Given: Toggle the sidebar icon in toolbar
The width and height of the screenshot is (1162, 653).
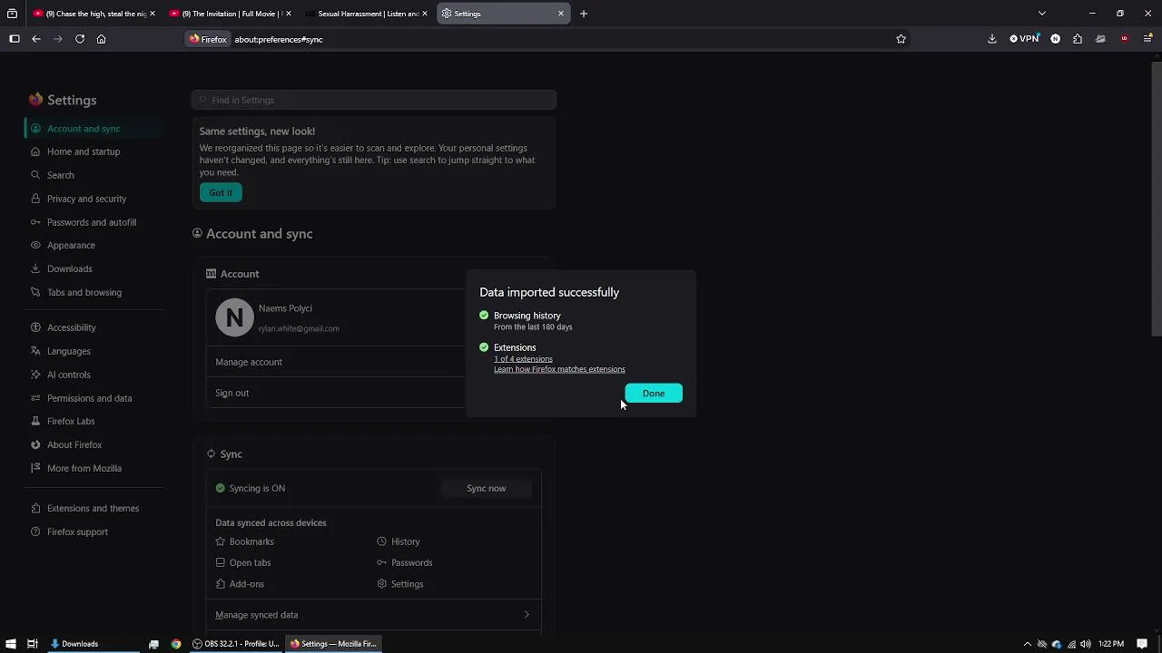Looking at the screenshot, I should coord(15,39).
